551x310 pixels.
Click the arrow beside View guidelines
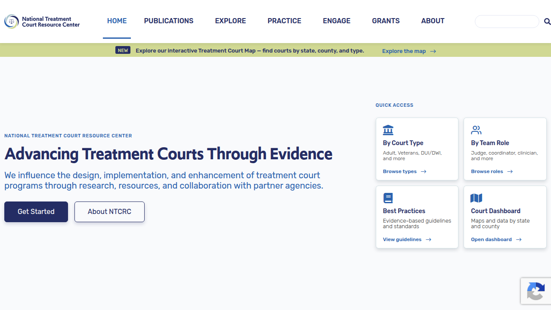tap(428, 239)
